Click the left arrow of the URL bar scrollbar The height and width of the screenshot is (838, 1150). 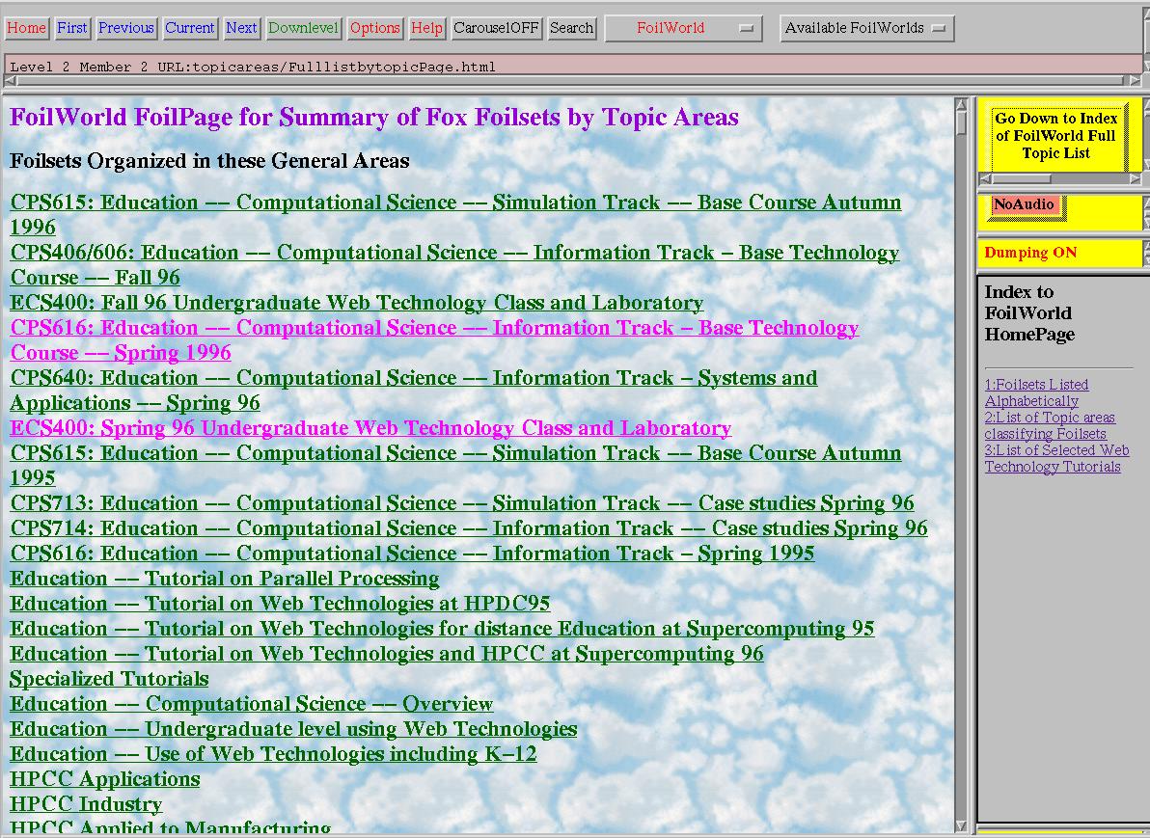coord(11,81)
